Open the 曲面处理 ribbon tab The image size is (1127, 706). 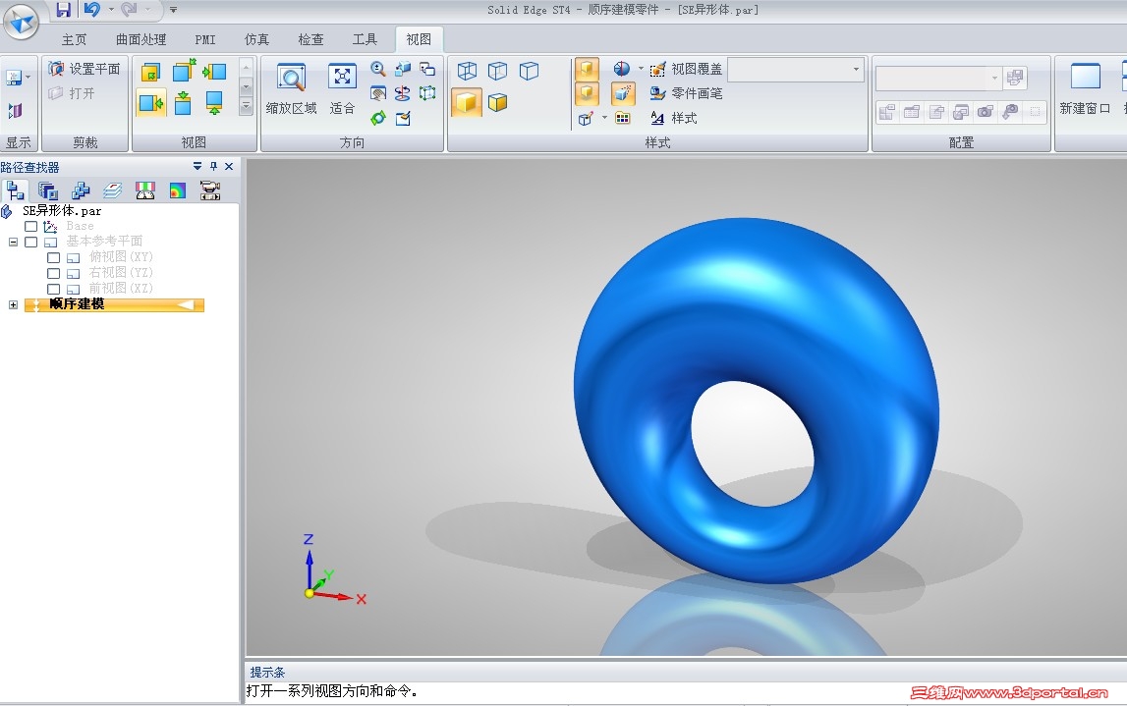(141, 39)
